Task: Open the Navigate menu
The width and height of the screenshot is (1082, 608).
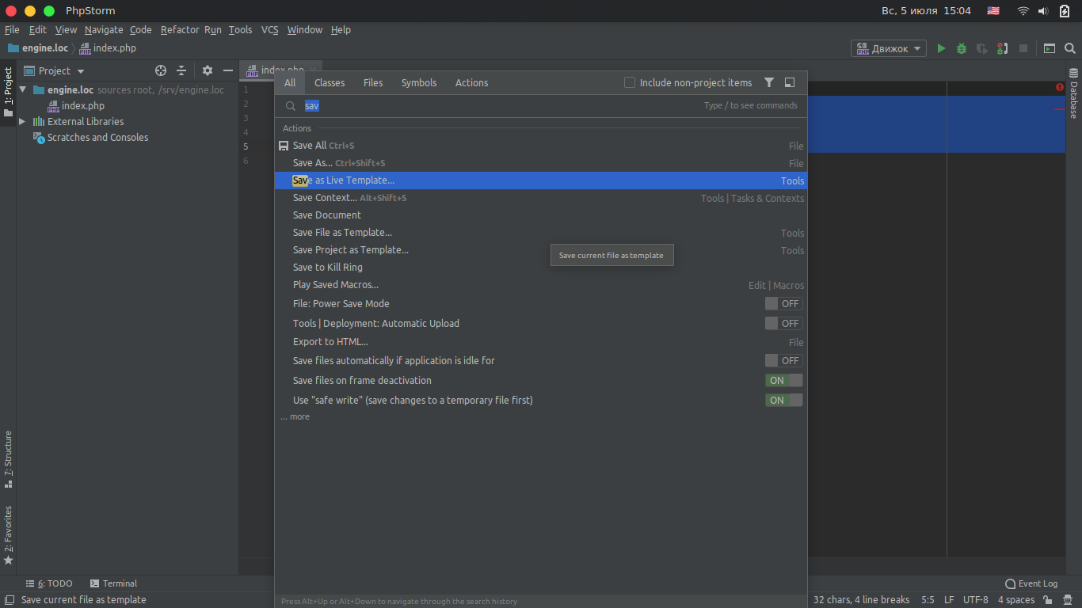Action: (104, 29)
